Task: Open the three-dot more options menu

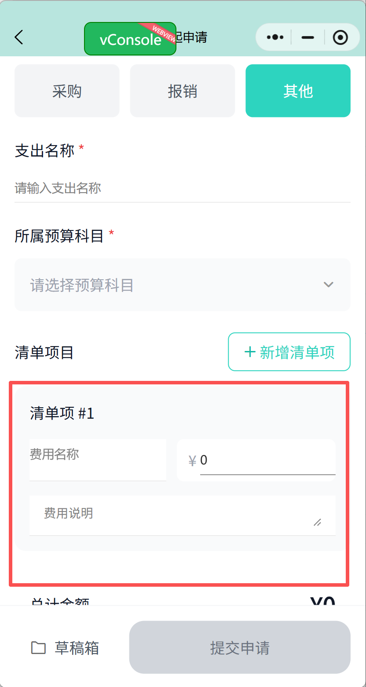Action: [274, 37]
